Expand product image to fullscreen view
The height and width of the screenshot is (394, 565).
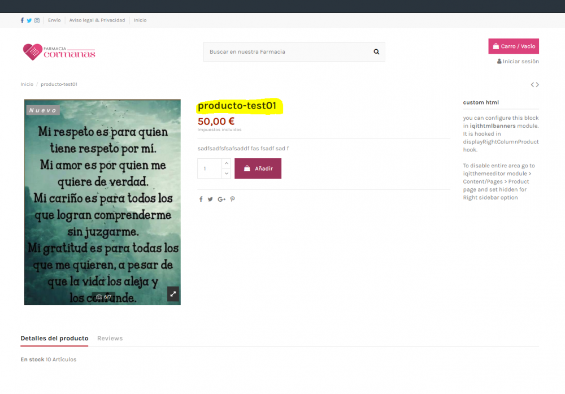(173, 294)
